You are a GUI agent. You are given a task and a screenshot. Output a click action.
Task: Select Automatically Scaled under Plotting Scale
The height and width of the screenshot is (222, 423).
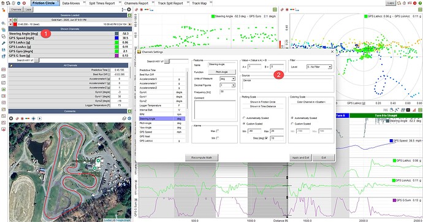[x=244, y=118]
